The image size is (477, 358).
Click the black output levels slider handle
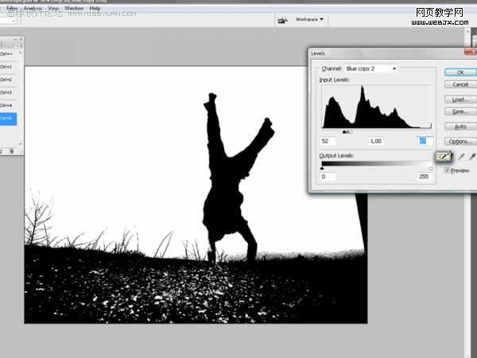(322, 168)
